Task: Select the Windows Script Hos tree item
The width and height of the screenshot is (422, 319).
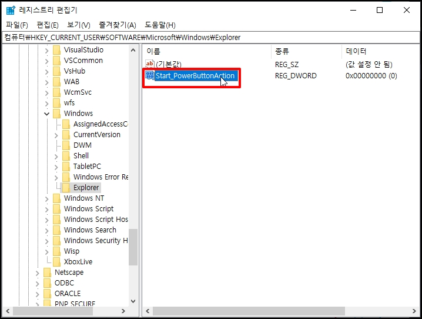Action: pyautogui.click(x=96, y=220)
